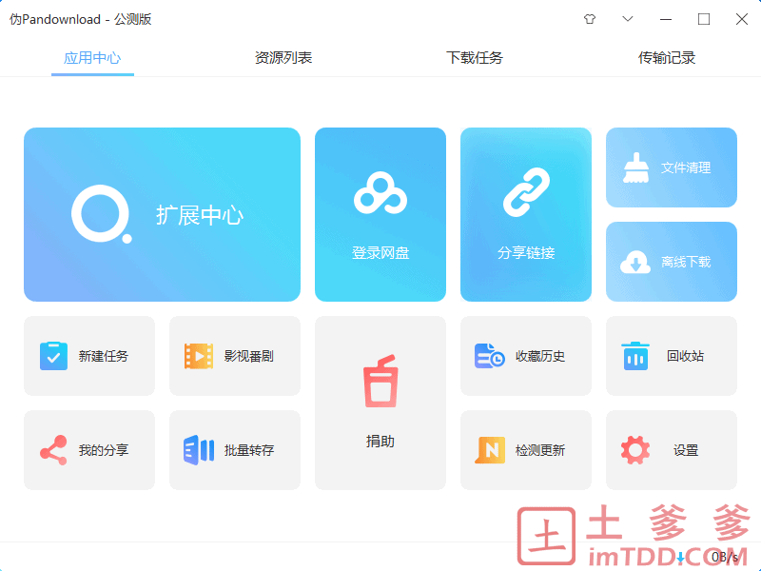Screen dimensions: 761x571
Task: Maximize the Pandownload window
Action: click(x=704, y=19)
